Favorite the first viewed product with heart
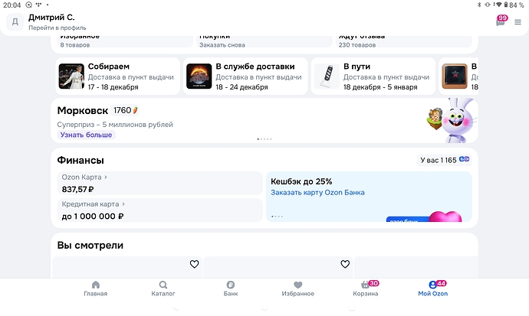 194,264
